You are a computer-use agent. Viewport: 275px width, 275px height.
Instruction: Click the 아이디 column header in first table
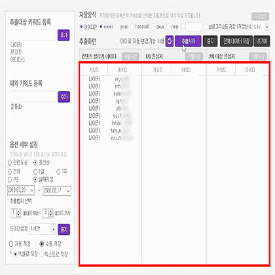[x=122, y=70]
